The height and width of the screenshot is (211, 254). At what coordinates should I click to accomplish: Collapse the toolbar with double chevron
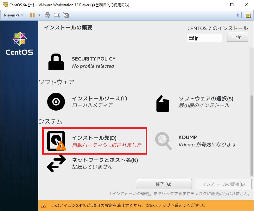tap(238, 15)
